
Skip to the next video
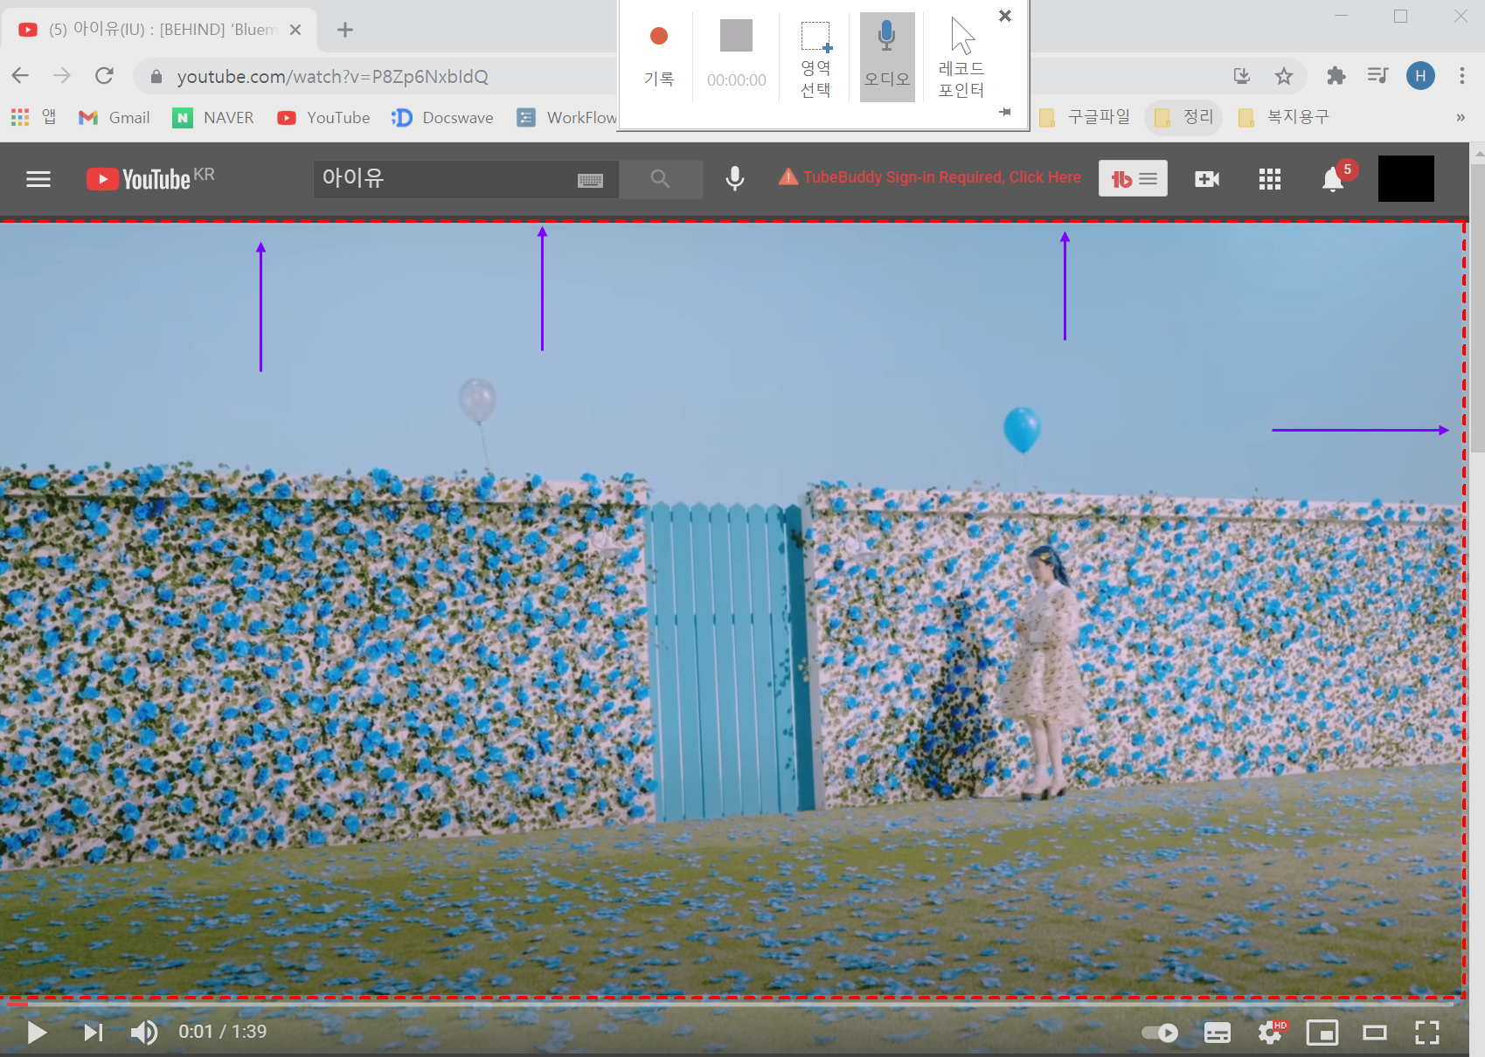tap(93, 1033)
